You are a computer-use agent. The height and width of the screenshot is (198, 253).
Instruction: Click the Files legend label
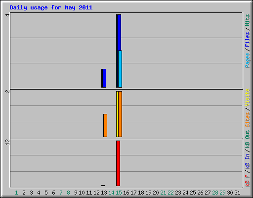pyautogui.click(x=248, y=40)
